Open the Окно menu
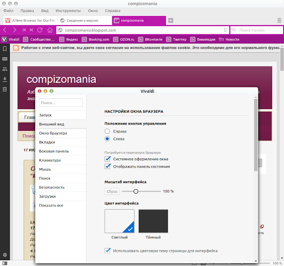Viewport: 284px width, 266px height. point(93,11)
